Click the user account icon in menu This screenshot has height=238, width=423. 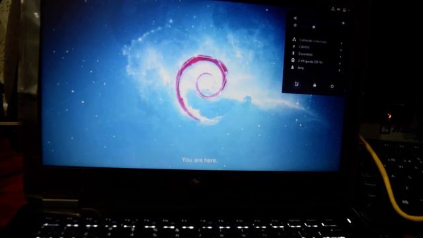(292, 67)
